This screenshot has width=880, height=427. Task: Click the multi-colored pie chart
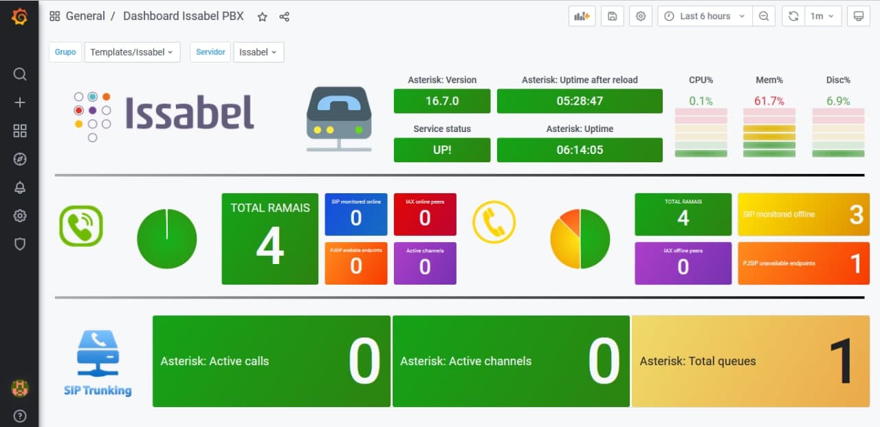click(x=580, y=239)
